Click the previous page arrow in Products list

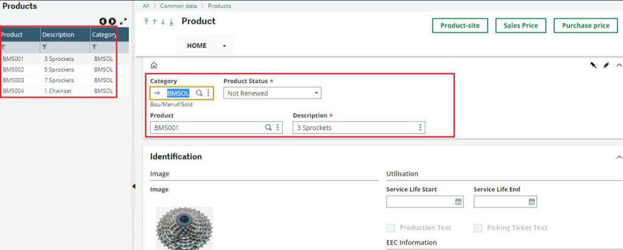[103, 21]
